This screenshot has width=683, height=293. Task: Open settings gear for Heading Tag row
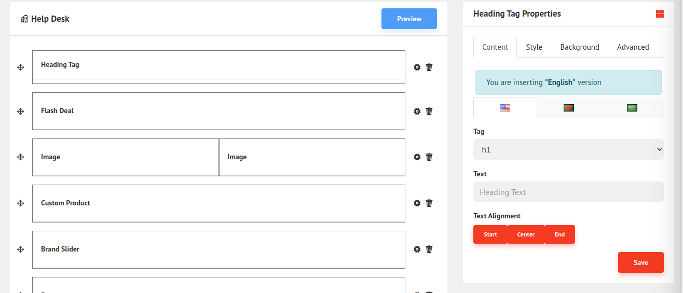(417, 67)
